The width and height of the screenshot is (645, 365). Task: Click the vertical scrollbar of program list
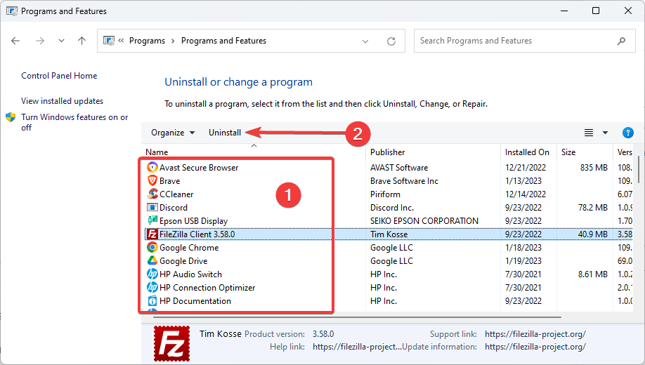click(x=639, y=169)
